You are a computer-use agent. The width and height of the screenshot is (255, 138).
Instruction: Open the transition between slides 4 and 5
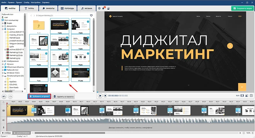coord(136,111)
